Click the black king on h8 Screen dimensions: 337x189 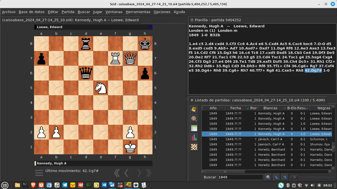(145, 44)
